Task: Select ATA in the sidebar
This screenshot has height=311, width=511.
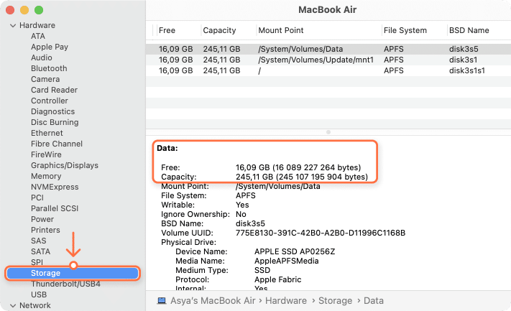Action: (38, 36)
